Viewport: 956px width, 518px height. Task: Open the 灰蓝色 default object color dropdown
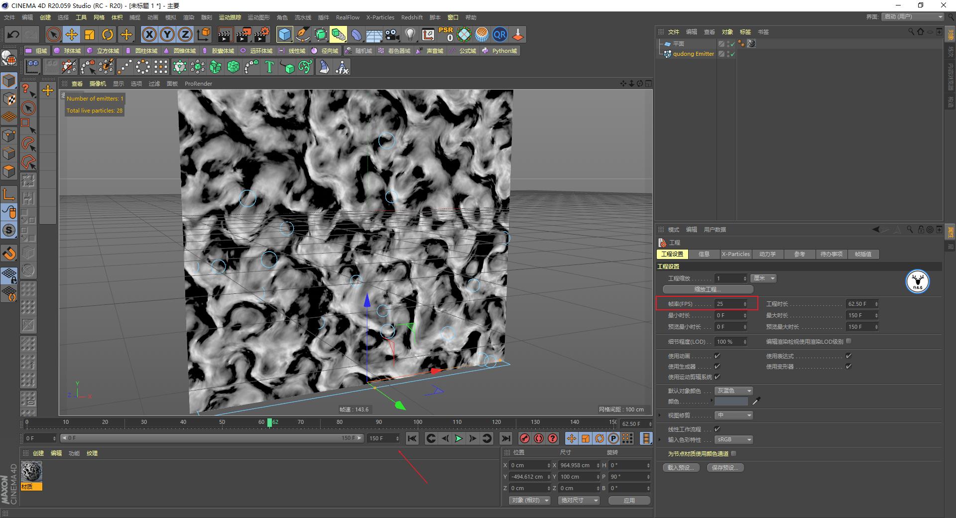(733, 390)
